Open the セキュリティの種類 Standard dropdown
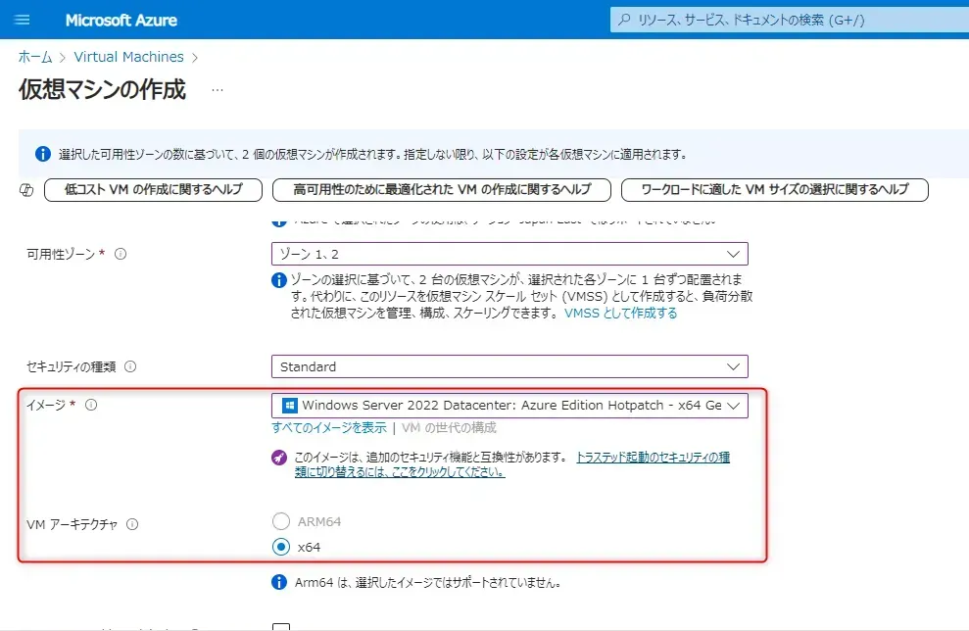The image size is (969, 631). (509, 366)
